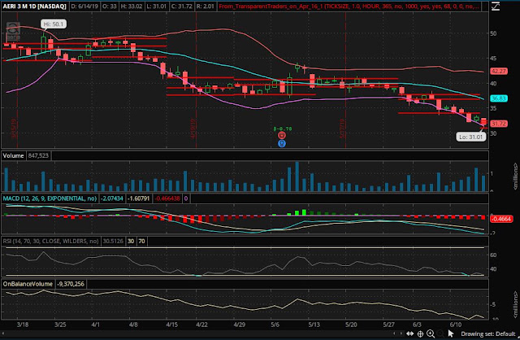Click the 5/27 date axis label
520x340 pixels.
(x=388, y=325)
